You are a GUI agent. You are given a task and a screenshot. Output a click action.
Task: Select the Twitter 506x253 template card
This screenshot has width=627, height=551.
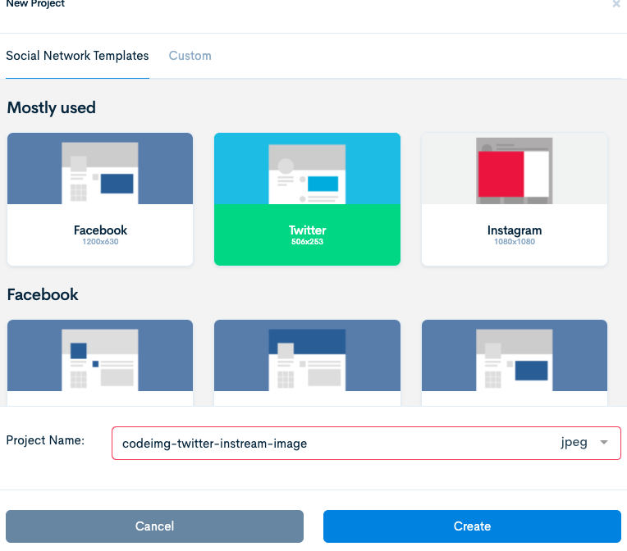[307, 199]
